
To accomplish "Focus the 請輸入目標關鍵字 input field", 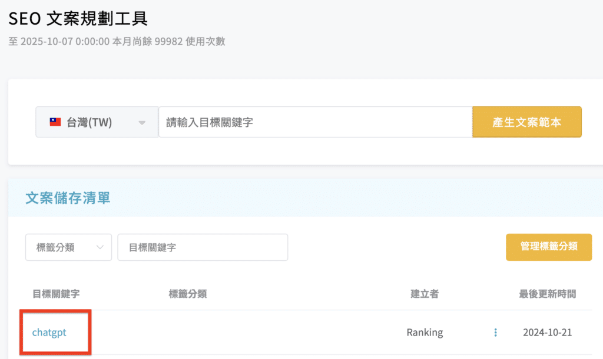I will pos(315,122).
